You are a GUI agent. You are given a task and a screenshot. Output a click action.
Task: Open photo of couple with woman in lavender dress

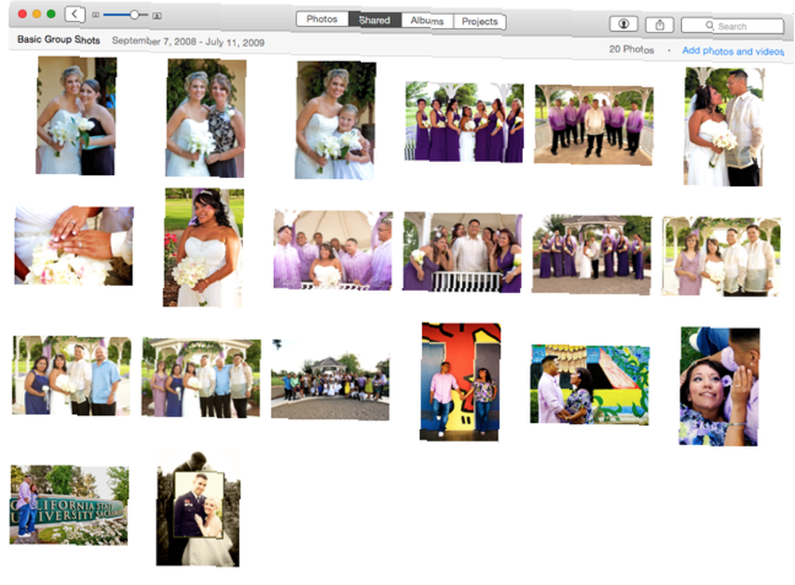pos(721,257)
